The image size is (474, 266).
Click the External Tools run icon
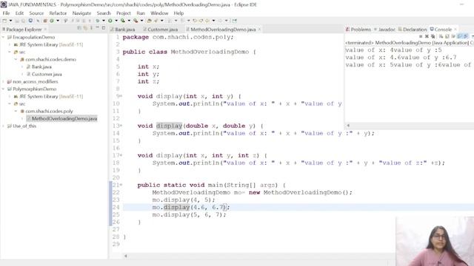pyautogui.click(x=136, y=21)
